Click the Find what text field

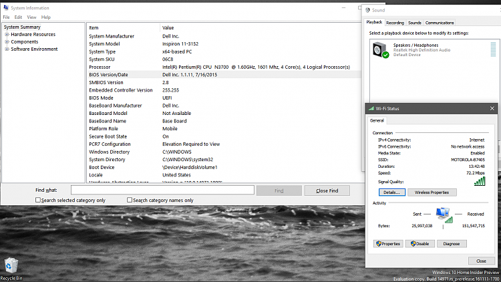click(x=162, y=190)
